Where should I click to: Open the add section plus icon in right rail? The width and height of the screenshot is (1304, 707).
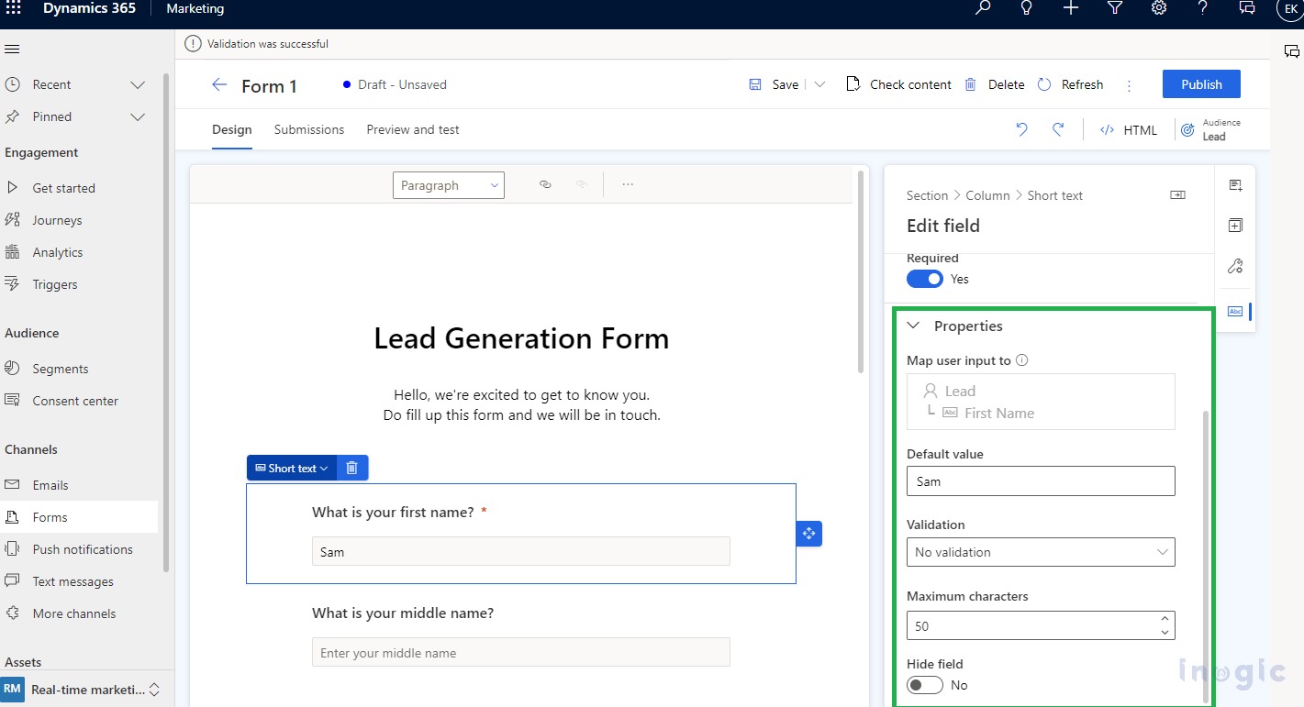point(1235,226)
